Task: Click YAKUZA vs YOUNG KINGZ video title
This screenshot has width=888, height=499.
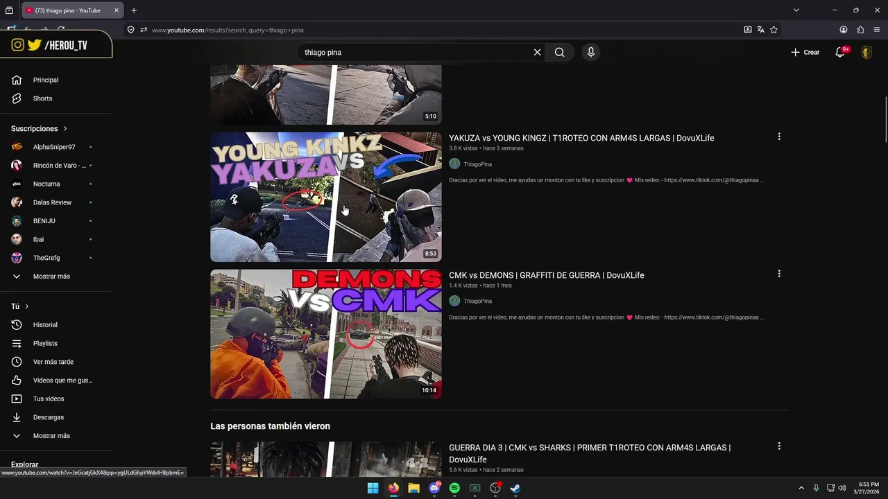Action: (581, 138)
